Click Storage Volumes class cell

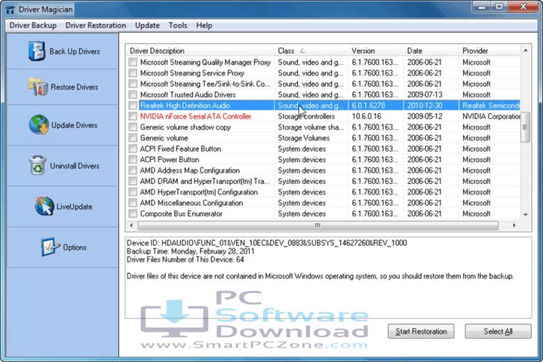[x=303, y=138]
